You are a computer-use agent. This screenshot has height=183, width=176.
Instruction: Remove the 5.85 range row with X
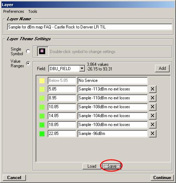point(153,89)
